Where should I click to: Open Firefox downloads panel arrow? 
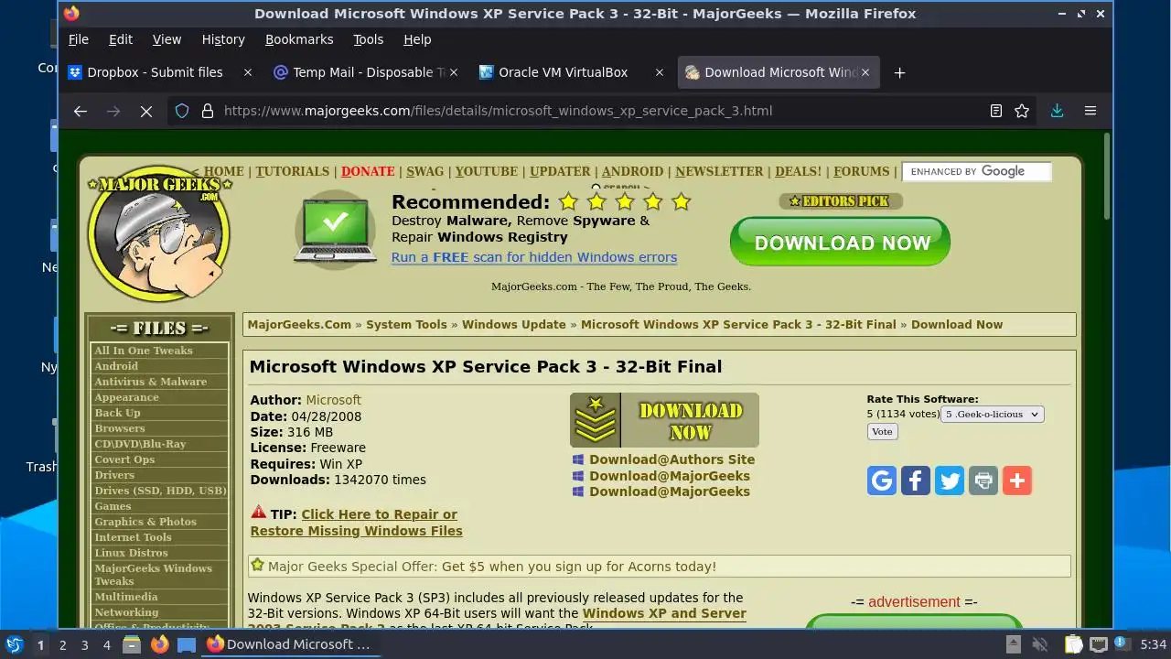point(1057,111)
